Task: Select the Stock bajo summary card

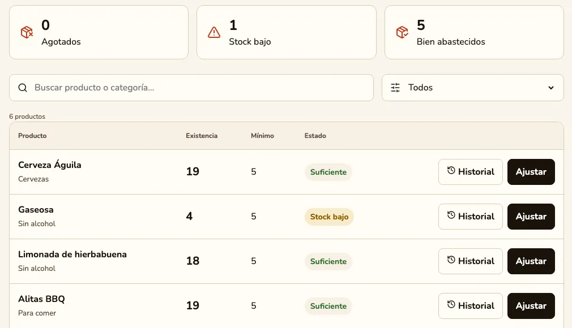Action: point(287,32)
